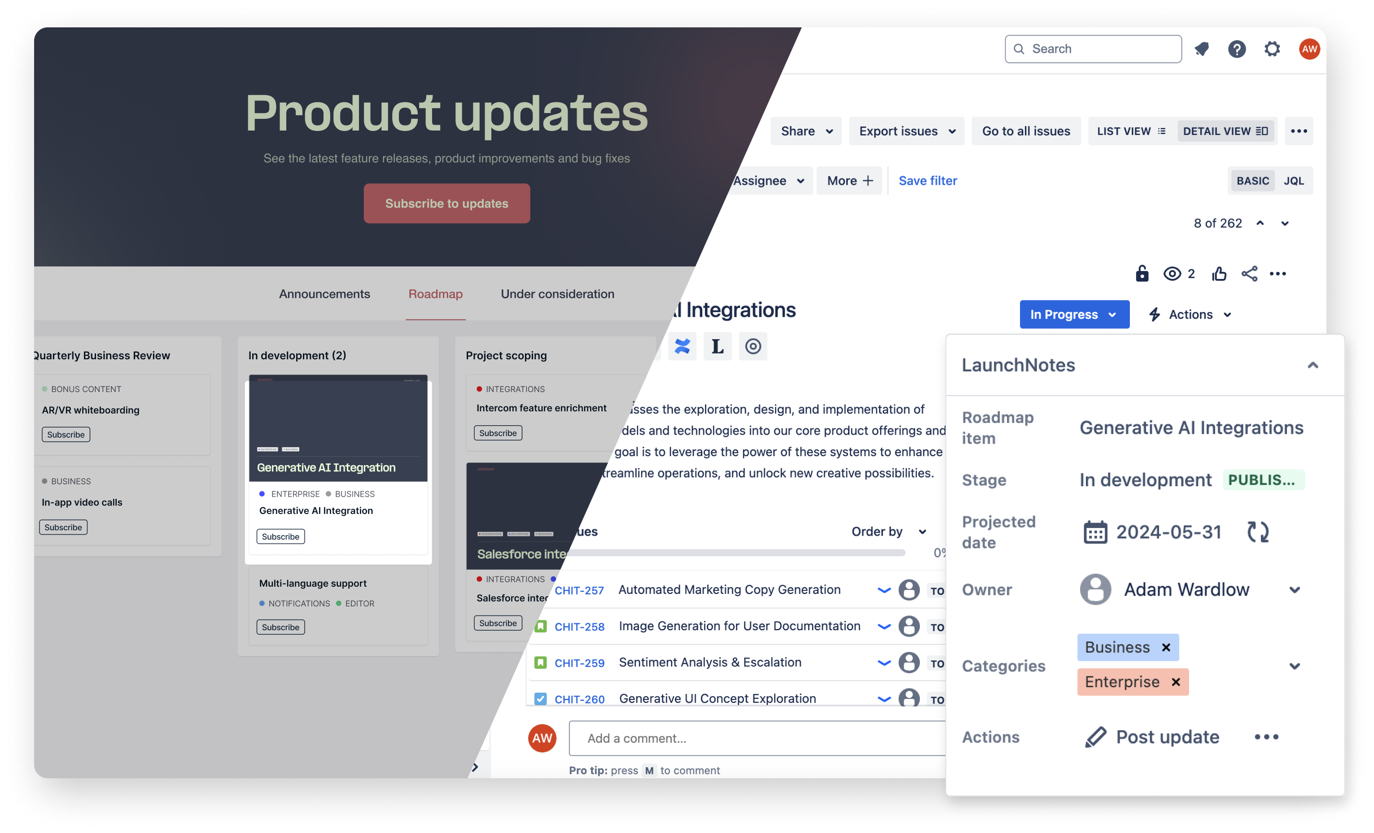Change status via In Progress dropdown
1374x833 pixels.
(x=1075, y=314)
